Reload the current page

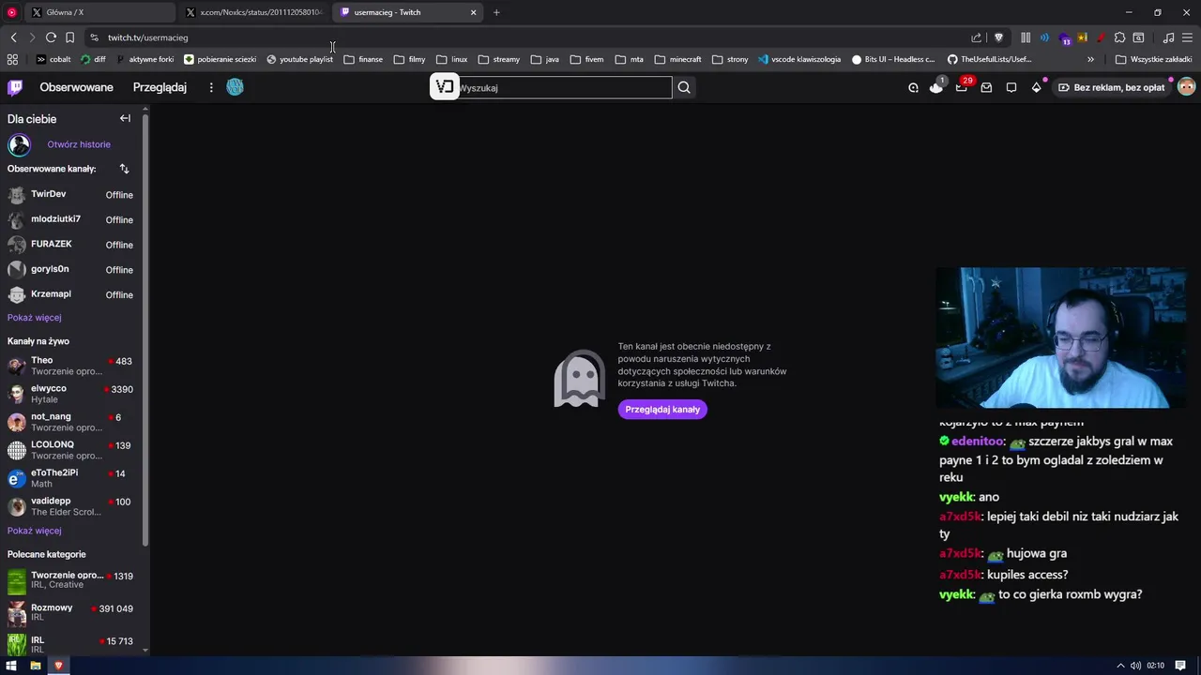[51, 37]
